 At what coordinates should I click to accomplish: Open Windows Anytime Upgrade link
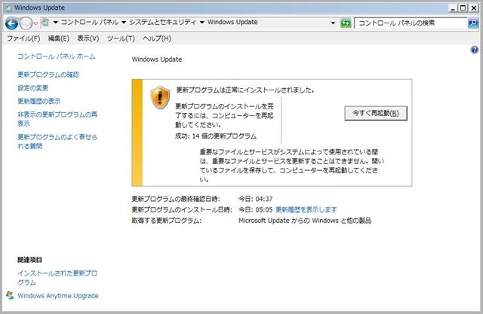pyautogui.click(x=58, y=296)
